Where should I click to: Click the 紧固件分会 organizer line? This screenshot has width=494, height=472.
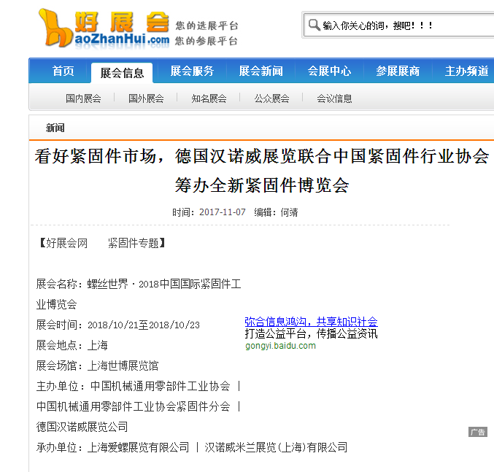(138, 406)
